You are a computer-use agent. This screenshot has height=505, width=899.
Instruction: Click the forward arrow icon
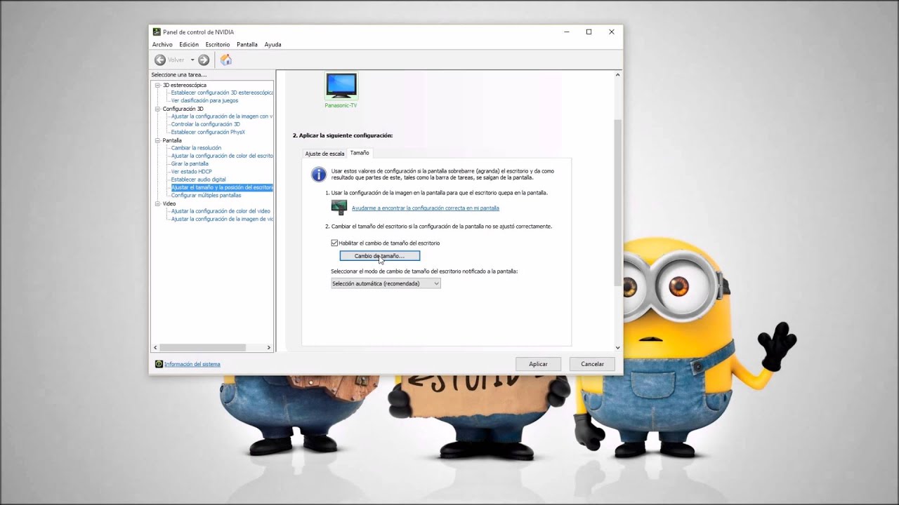(x=204, y=60)
